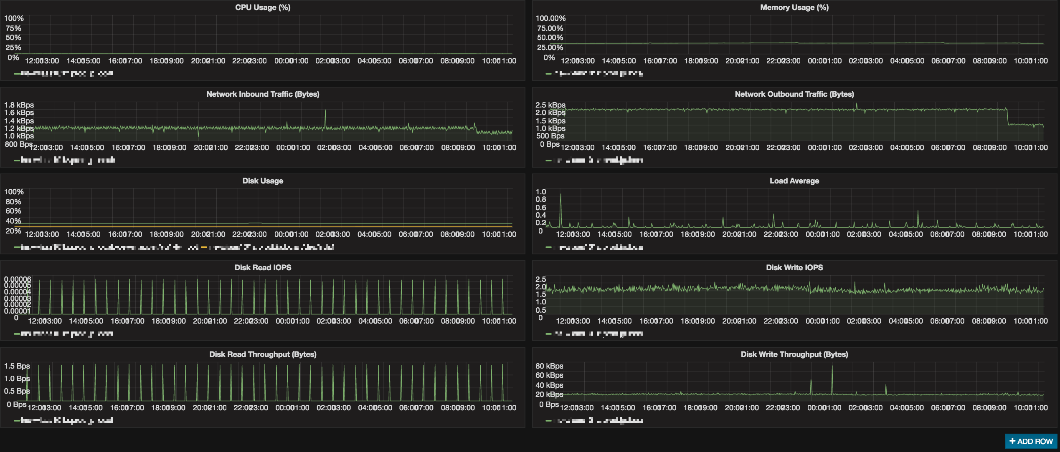Open the Load Average panel title menu
Image resolution: width=1060 pixels, height=452 pixels.
pos(794,181)
